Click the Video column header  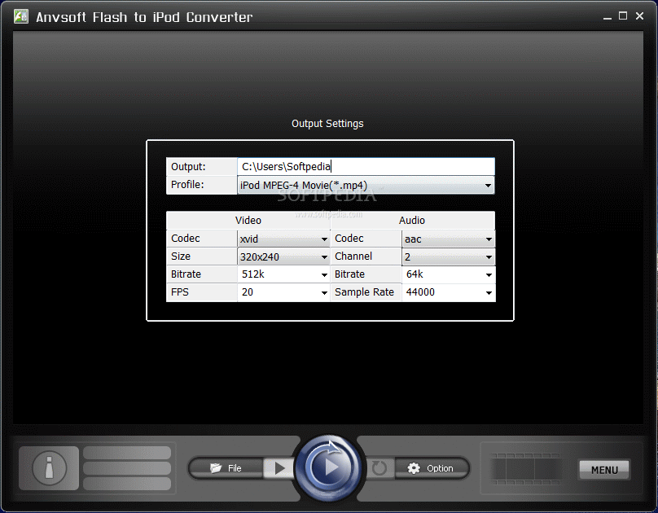click(x=248, y=220)
